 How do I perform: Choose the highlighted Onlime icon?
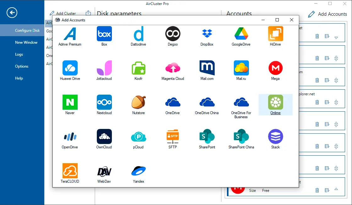point(275,102)
